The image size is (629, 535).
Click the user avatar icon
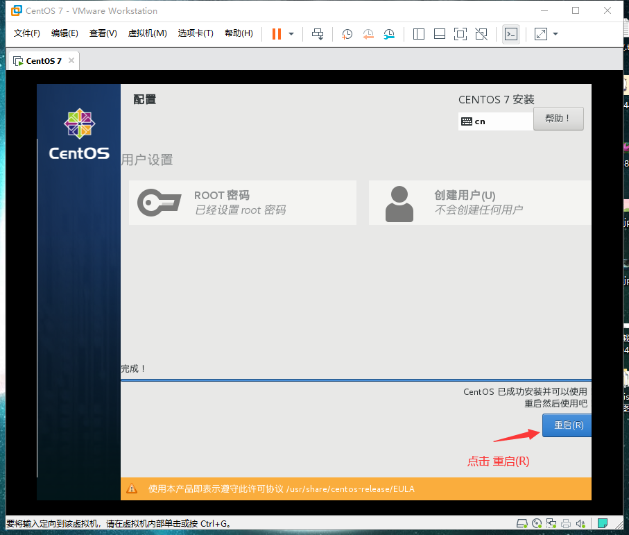coord(399,204)
